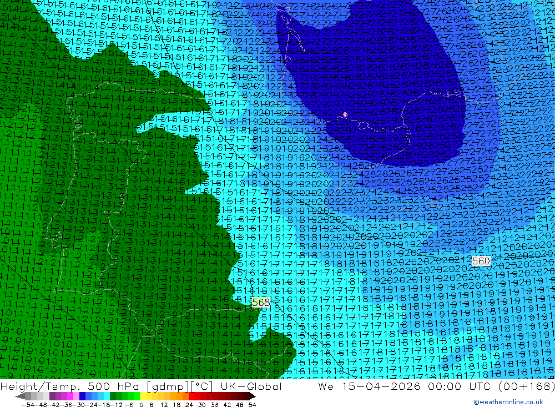Screen dimensions: 555x407
Task: Click the yellow swatch above 0
Action: [143, 396]
